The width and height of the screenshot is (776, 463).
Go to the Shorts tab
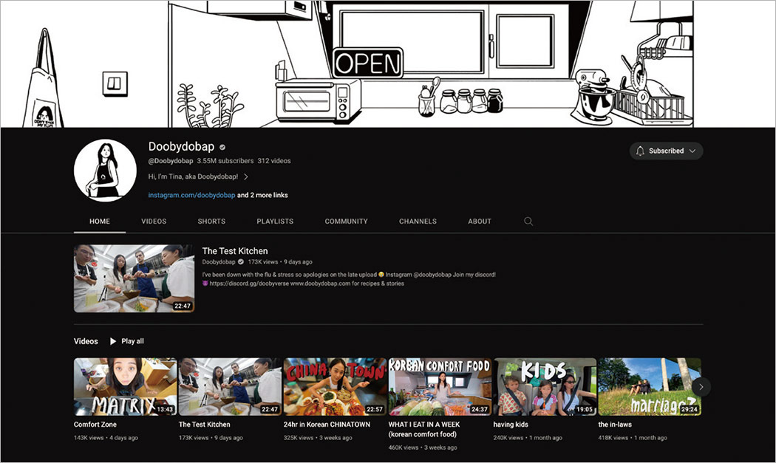tap(211, 222)
